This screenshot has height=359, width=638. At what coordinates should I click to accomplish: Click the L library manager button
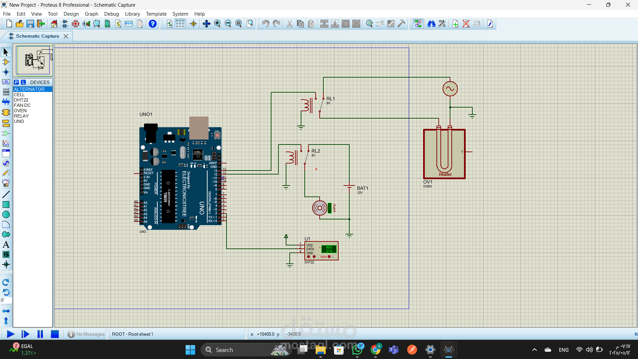pos(23,82)
